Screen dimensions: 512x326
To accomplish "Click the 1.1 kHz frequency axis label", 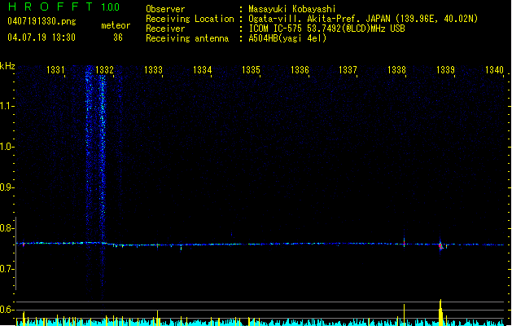I will [7, 106].
